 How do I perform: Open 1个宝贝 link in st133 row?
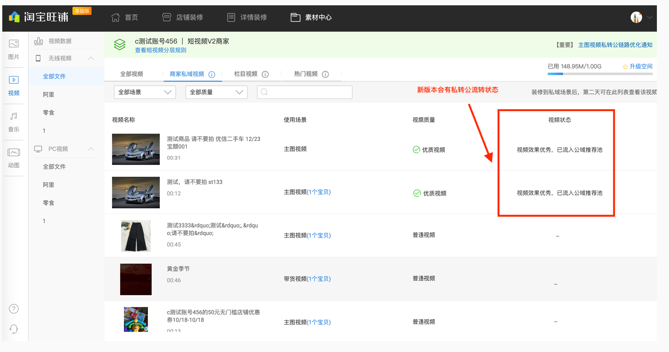(x=319, y=192)
